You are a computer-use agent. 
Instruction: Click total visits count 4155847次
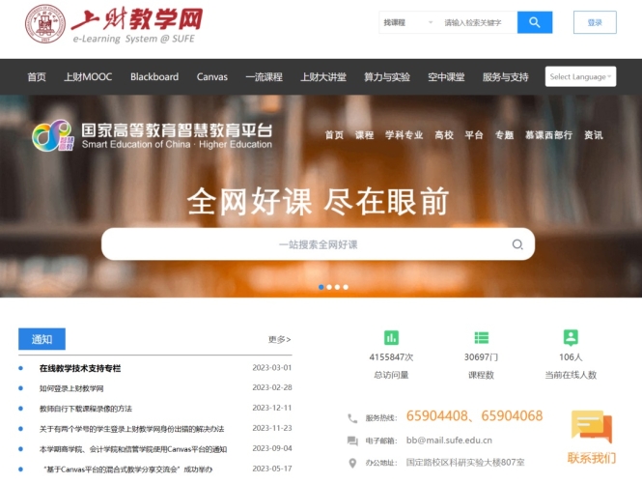coord(391,356)
